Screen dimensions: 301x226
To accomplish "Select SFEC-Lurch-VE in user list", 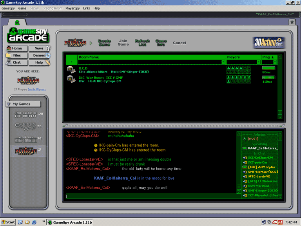I will coord(259,177).
